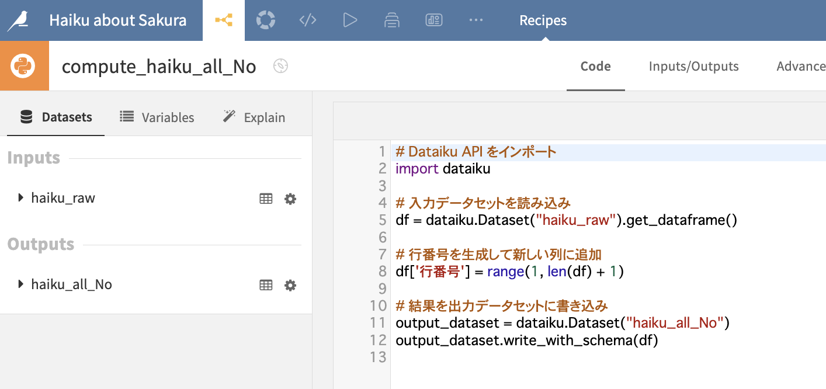This screenshot has width=826, height=389.
Task: Open settings gear for haiku_all_No
Action: point(290,285)
